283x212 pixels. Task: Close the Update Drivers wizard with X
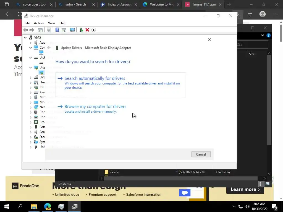coord(209,39)
